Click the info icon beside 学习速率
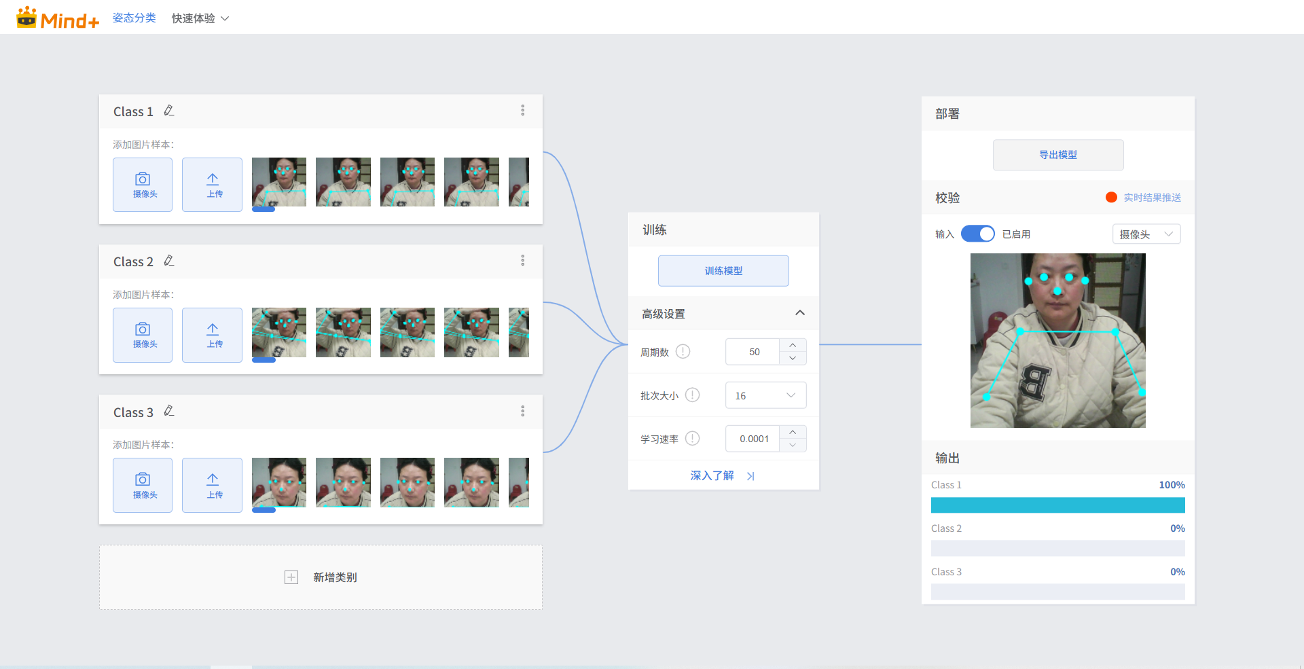The width and height of the screenshot is (1304, 669). [692, 439]
